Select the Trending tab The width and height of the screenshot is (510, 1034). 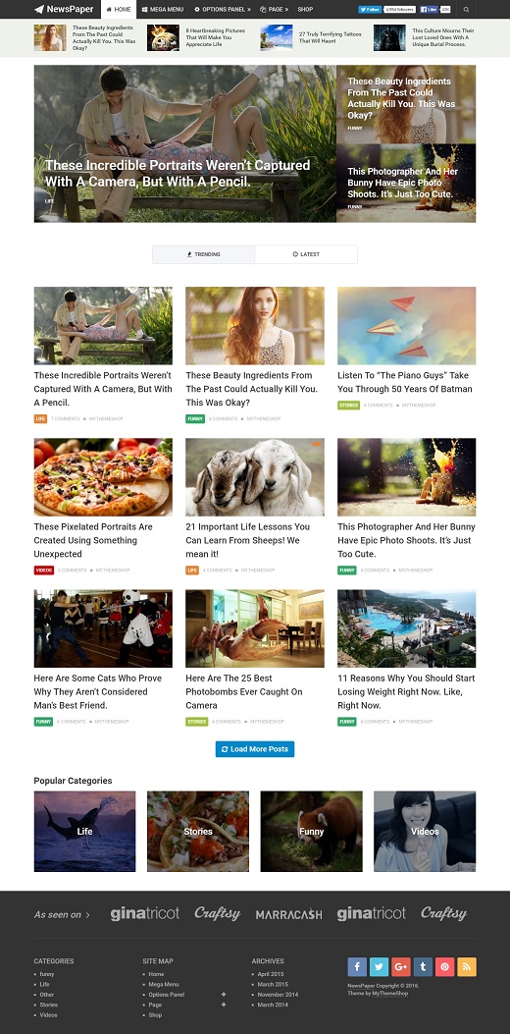204,254
